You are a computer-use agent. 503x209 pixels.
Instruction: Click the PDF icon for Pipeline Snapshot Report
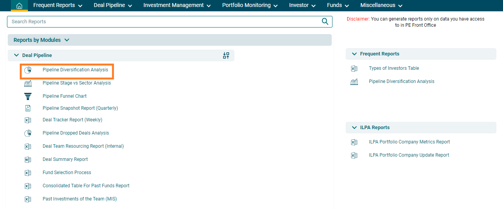pyautogui.click(x=28, y=108)
